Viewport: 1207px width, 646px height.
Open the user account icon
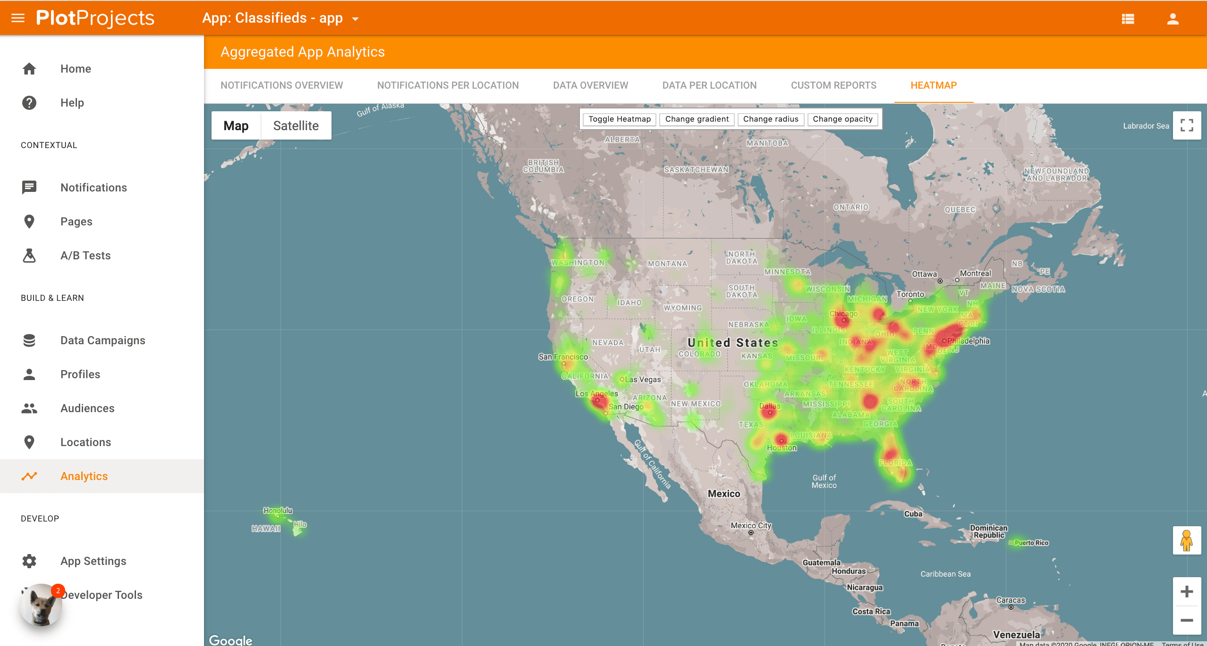1173,19
